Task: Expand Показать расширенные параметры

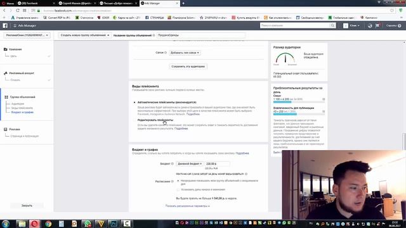Action: click(188, 206)
